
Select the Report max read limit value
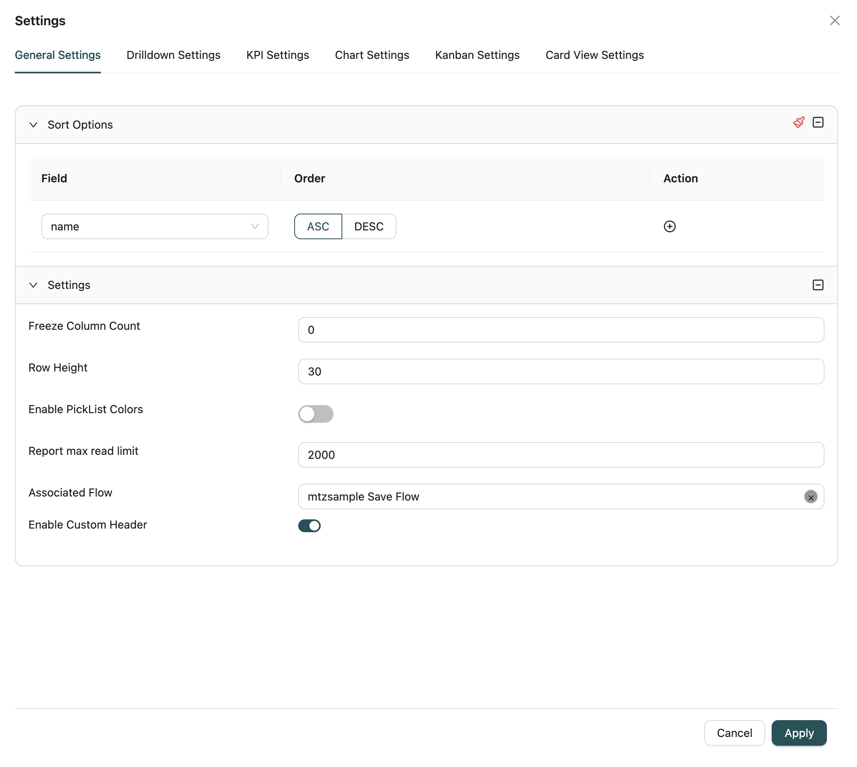tap(561, 455)
